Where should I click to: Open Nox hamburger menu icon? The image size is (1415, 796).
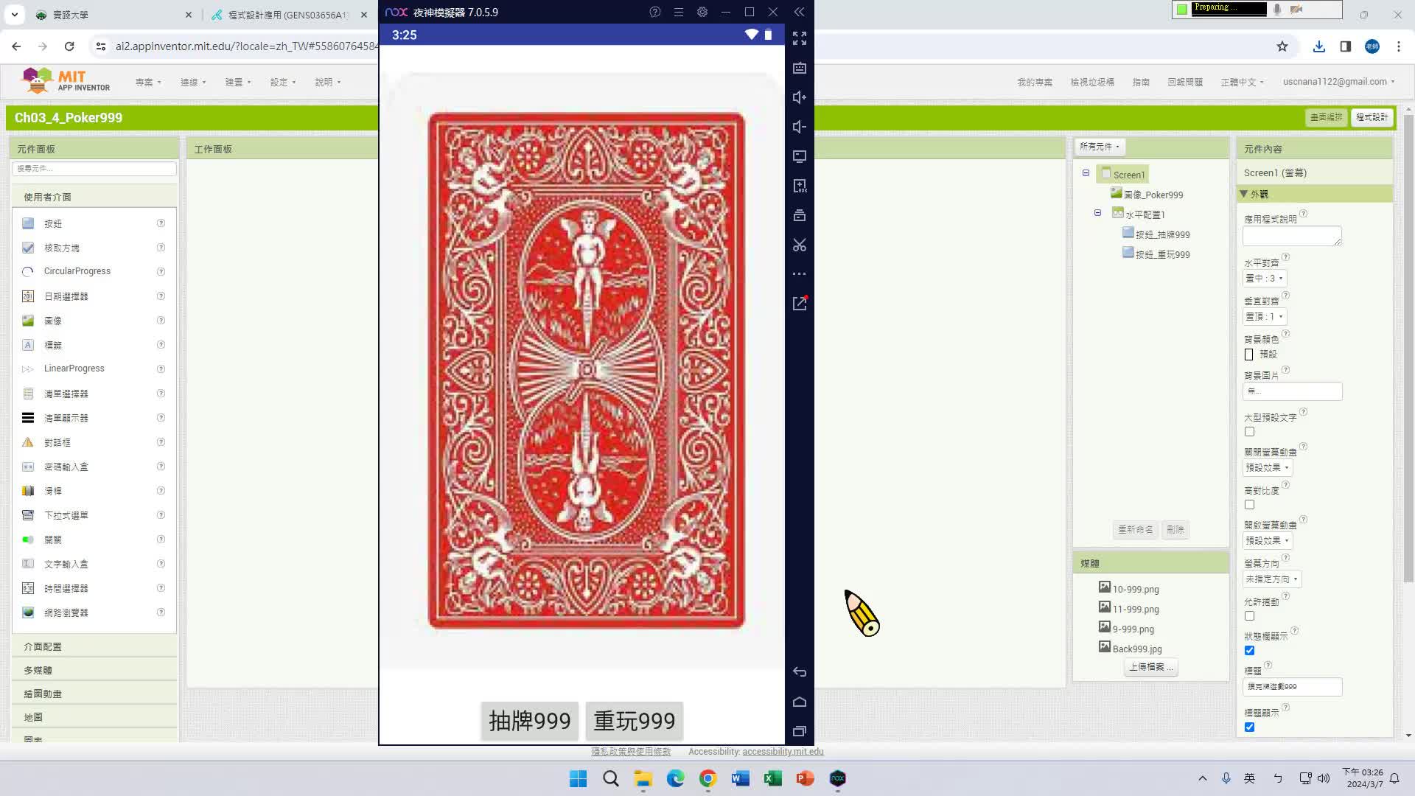(x=679, y=12)
